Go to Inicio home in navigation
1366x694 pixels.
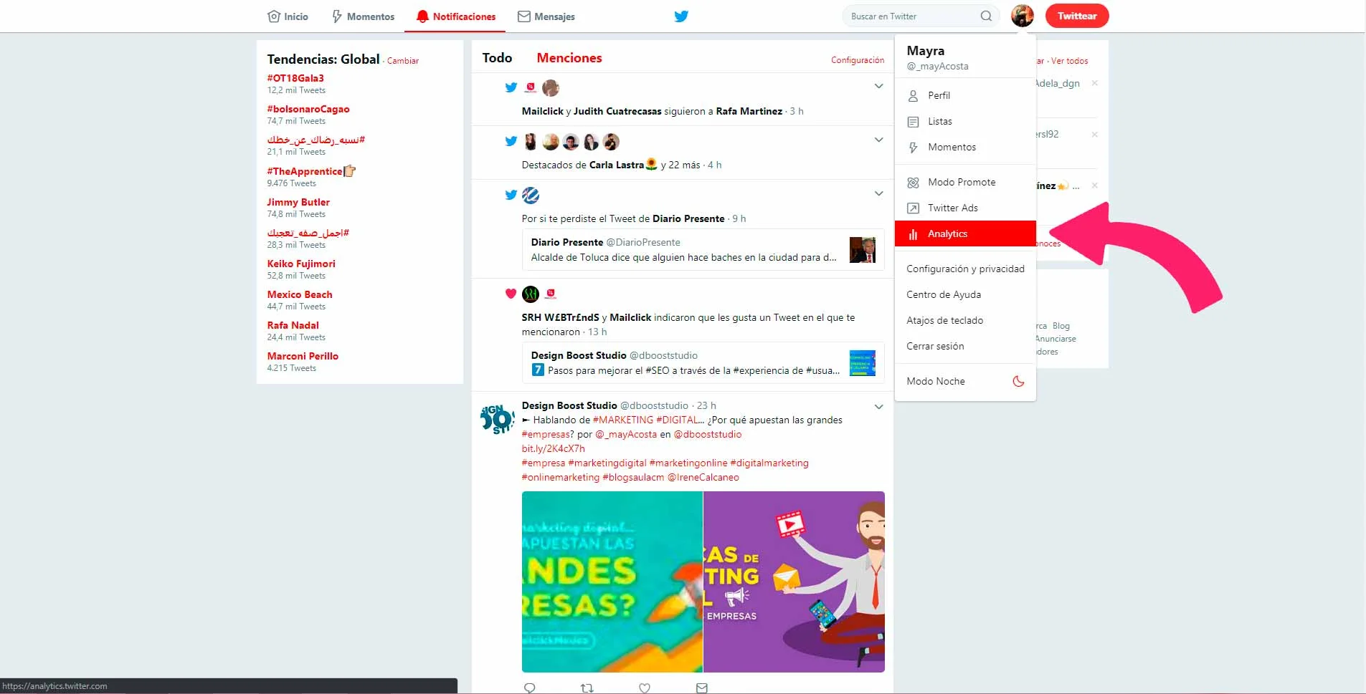click(288, 16)
